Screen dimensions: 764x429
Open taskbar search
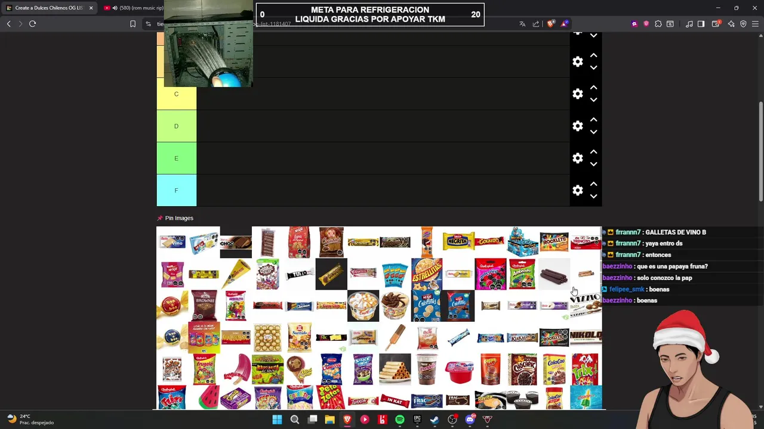(294, 419)
